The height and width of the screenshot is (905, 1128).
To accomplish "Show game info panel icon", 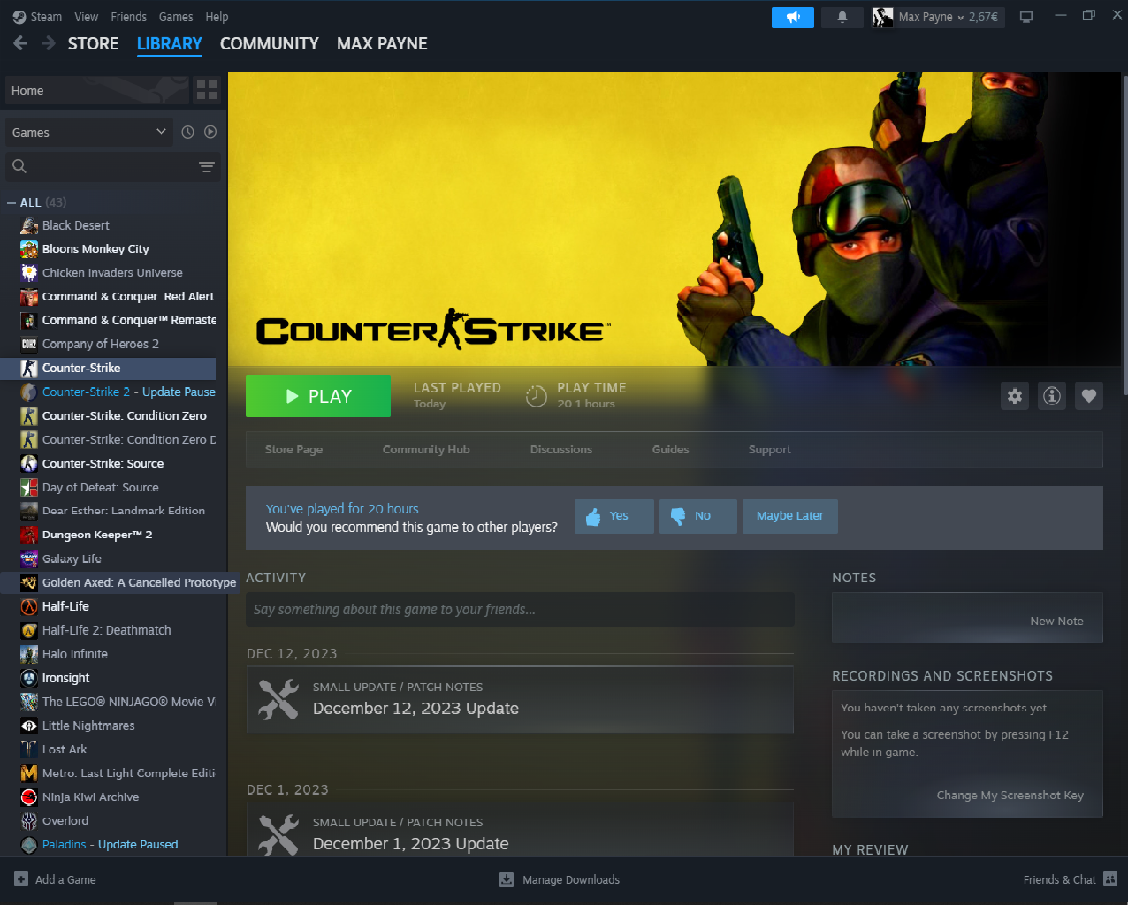I will pos(1052,396).
